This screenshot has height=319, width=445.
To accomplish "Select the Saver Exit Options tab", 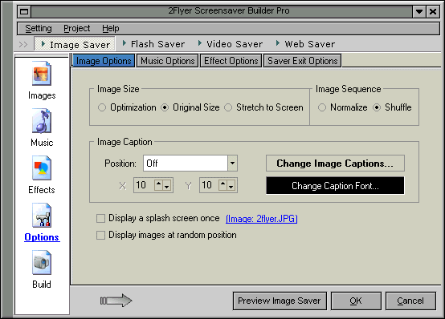I will [x=303, y=61].
